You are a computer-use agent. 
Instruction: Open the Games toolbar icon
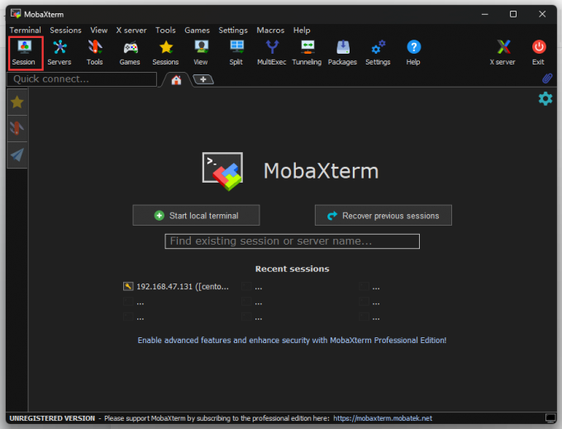pos(130,53)
